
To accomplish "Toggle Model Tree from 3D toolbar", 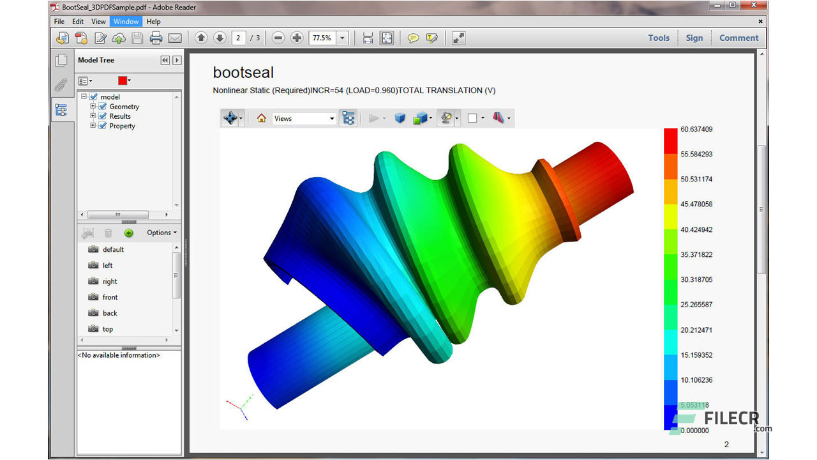I will (348, 118).
